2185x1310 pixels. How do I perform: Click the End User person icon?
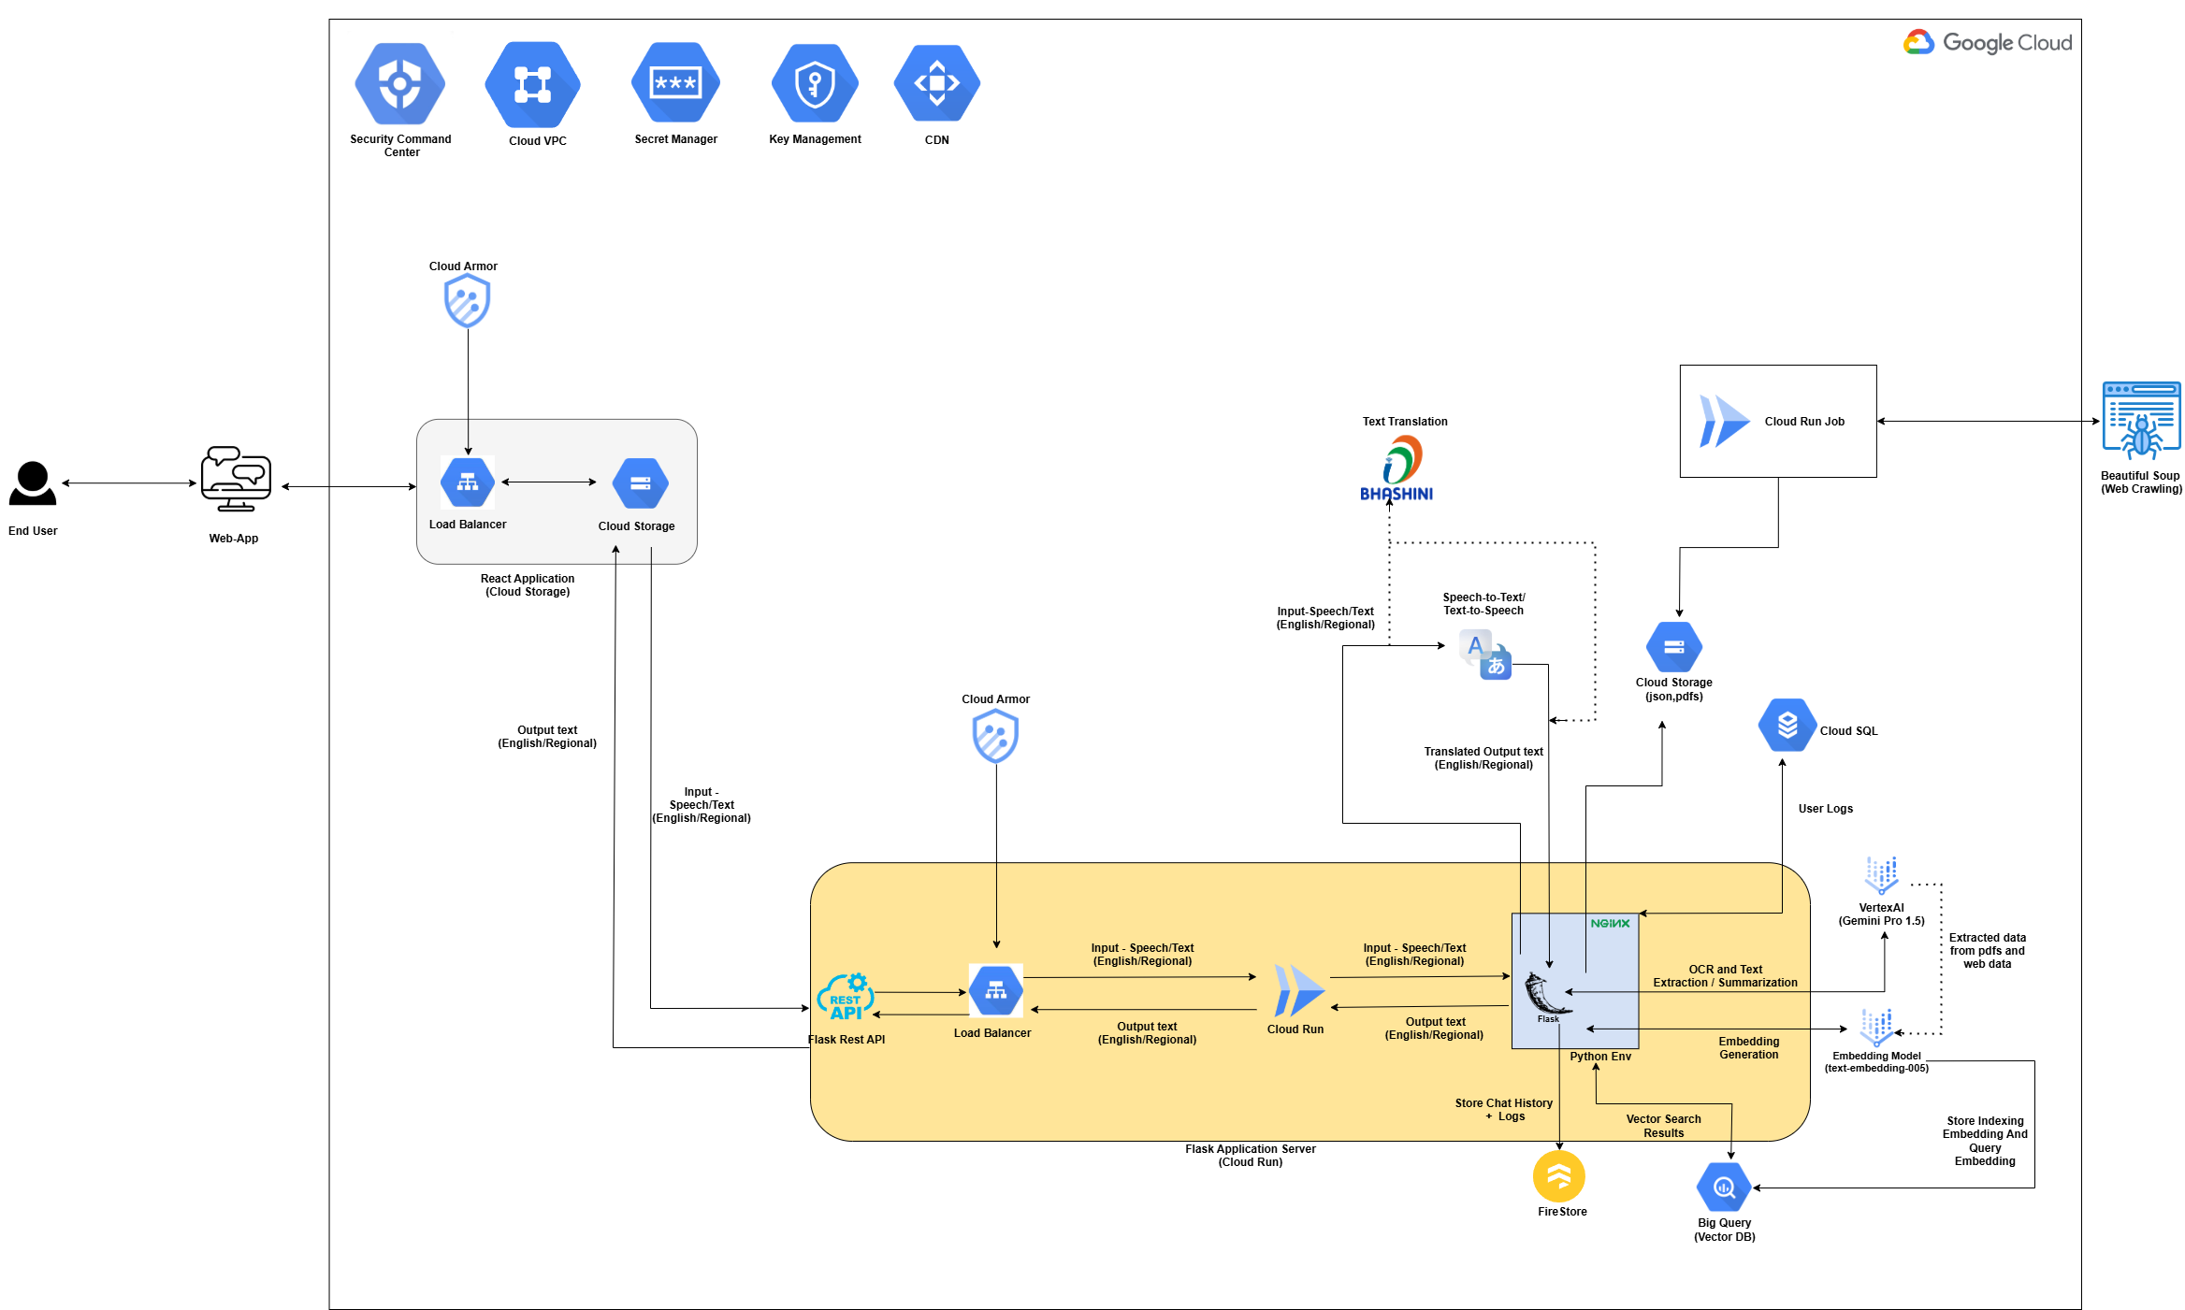[x=33, y=483]
